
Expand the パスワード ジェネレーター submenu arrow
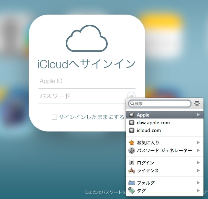tap(198, 150)
